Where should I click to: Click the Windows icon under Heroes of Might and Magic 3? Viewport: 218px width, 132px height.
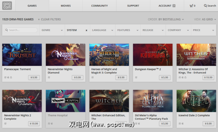pyautogui.click(x=92, y=77)
